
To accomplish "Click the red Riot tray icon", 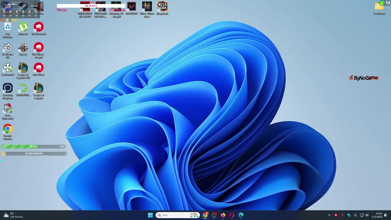I will [336, 215].
